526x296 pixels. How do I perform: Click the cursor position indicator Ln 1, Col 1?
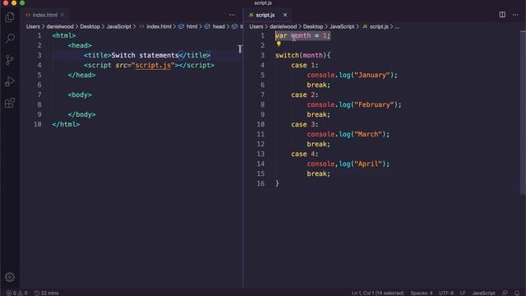pos(377,293)
